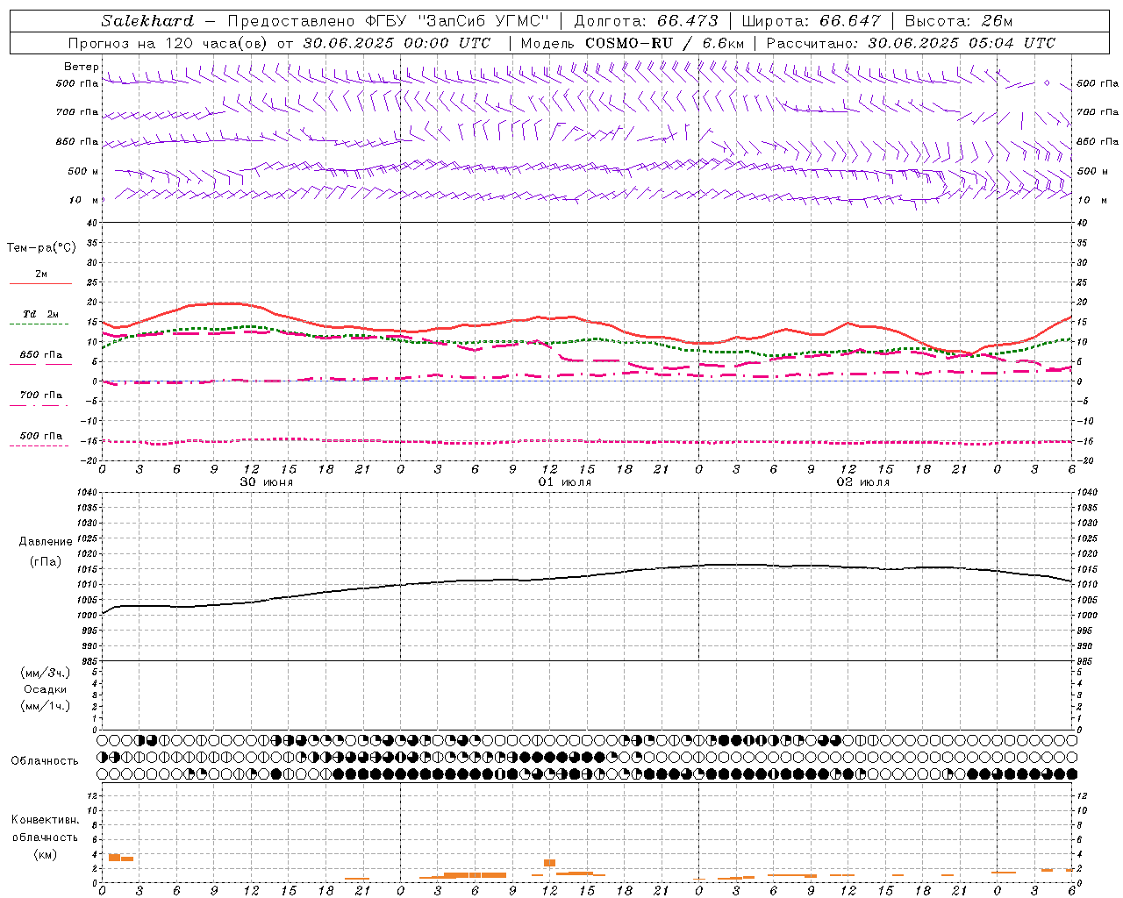
Task: Click the "(мм/3ч.)" precipitation unit label
Action: pyautogui.click(x=45, y=673)
